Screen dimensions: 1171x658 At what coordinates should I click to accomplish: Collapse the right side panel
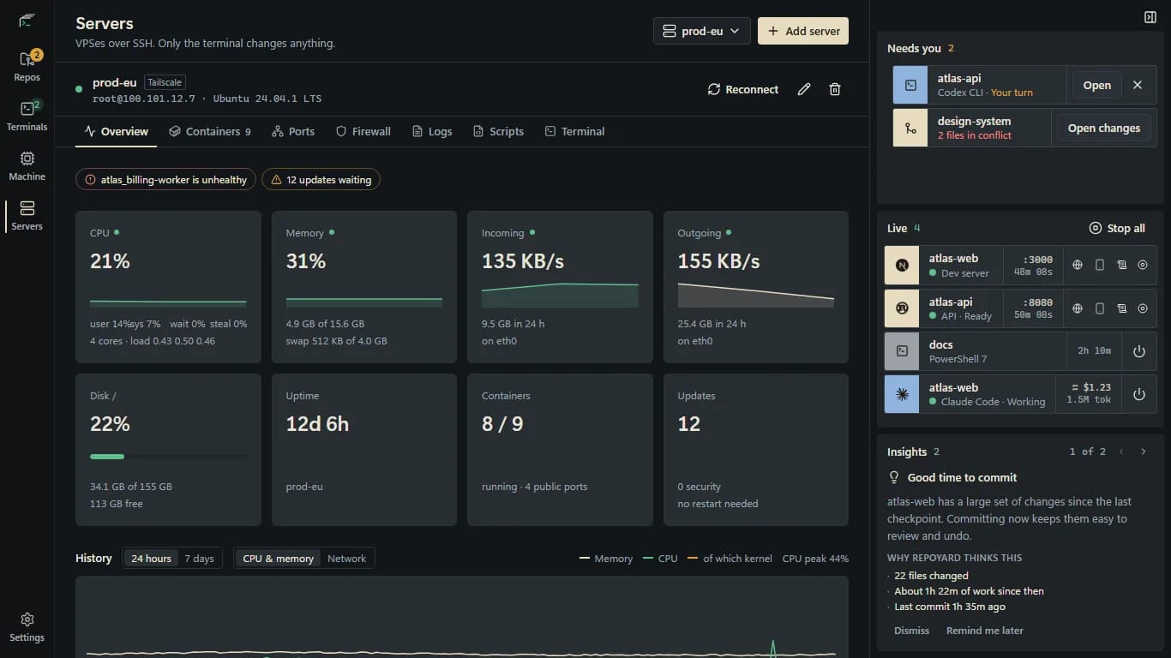pyautogui.click(x=1150, y=17)
